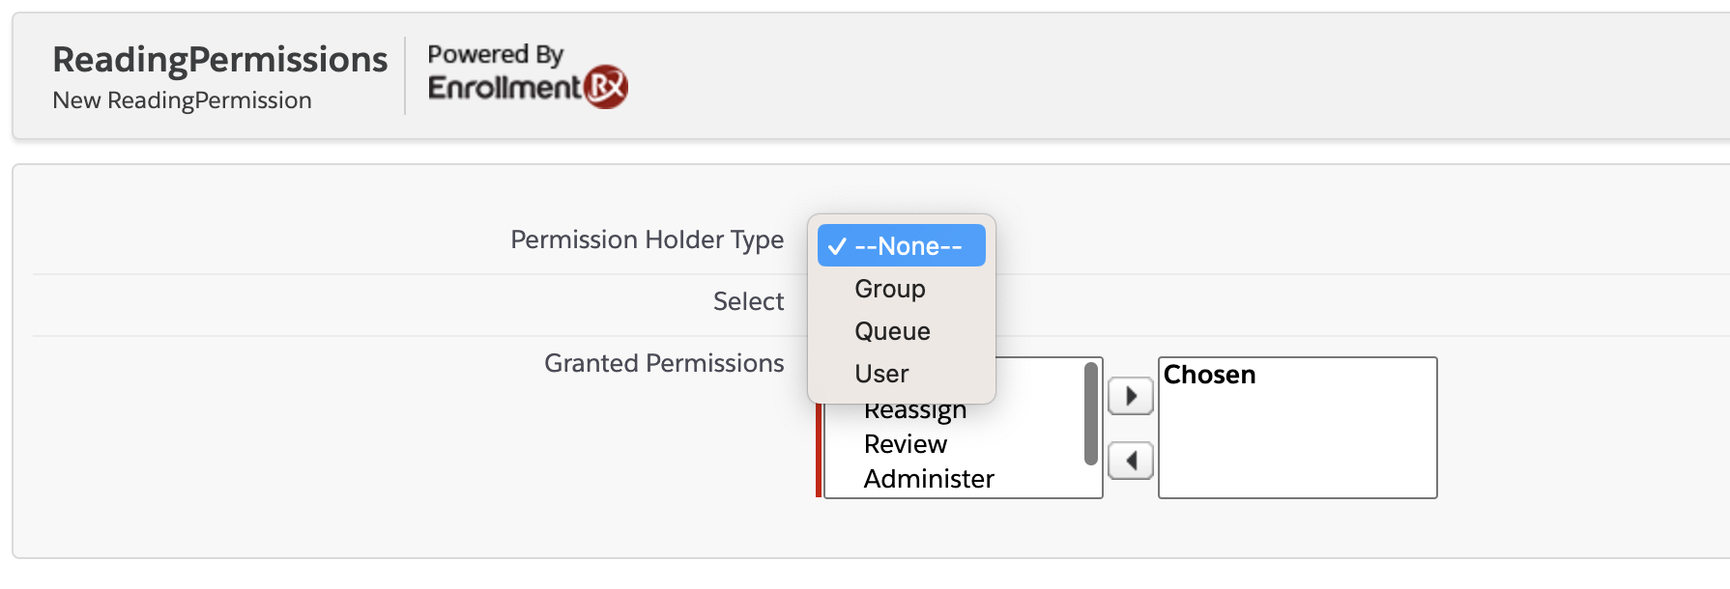The height and width of the screenshot is (589, 1730).
Task: Click the left arrow to remove permission
Action: point(1130,461)
